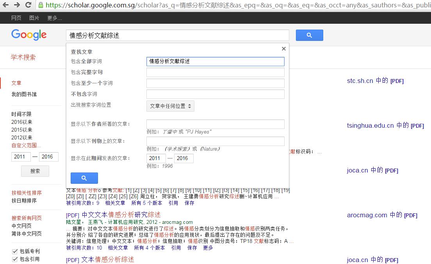Click the 自定义范围... link

coord(26,145)
